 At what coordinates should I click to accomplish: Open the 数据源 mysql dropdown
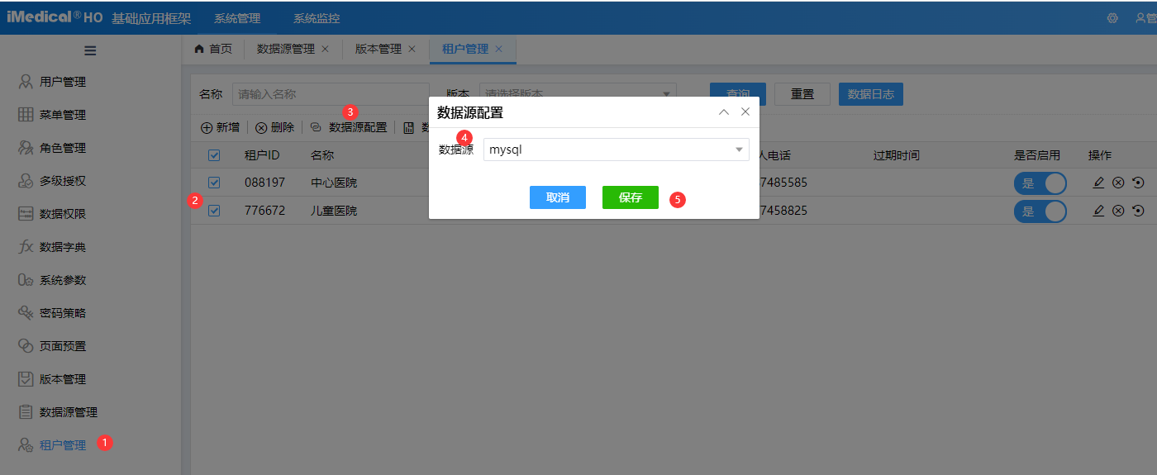tap(616, 150)
